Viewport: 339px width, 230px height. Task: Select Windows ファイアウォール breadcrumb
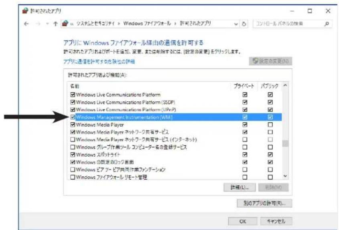click(147, 23)
